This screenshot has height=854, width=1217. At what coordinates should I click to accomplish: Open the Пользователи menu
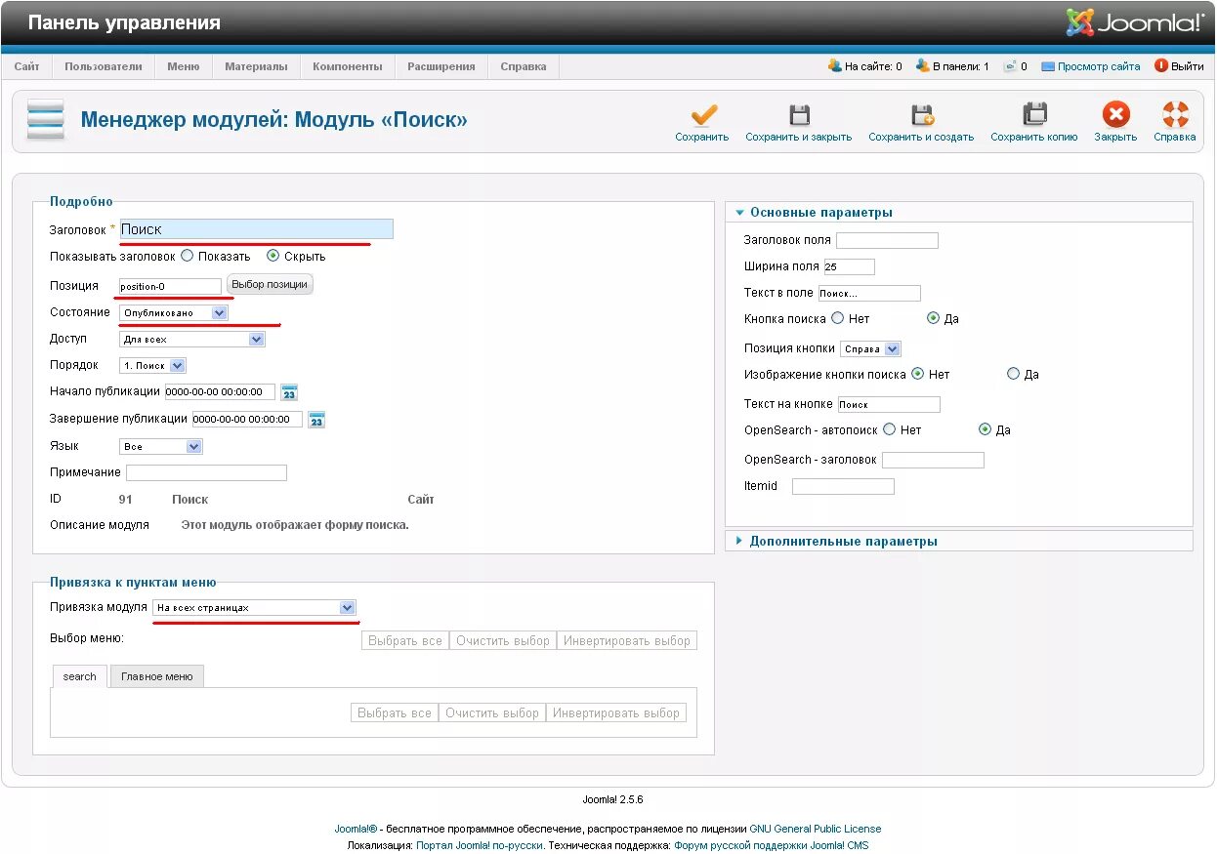point(104,66)
